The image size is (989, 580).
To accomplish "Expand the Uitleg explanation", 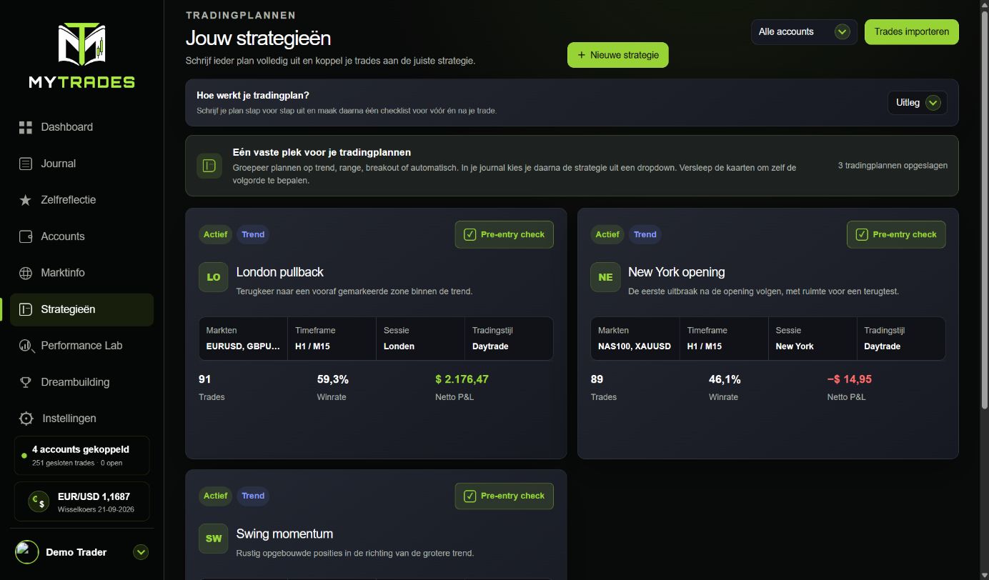I will pos(918,103).
